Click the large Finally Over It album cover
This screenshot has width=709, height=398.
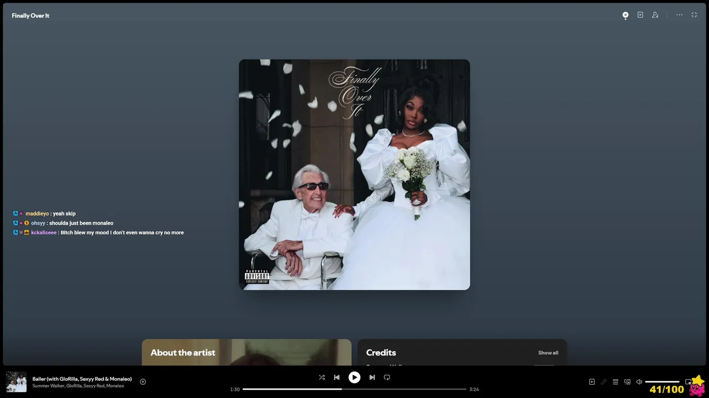coord(354,175)
